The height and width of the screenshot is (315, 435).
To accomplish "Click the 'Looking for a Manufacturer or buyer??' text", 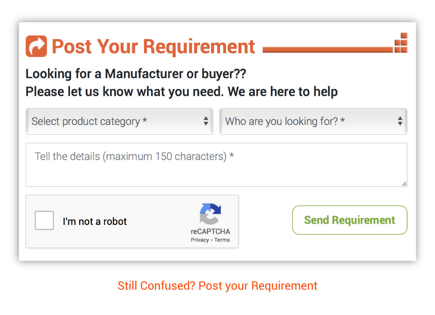I will coord(136,74).
